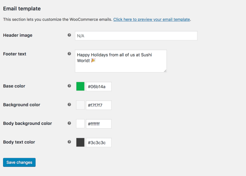
Task: Save changes with the blue button
Action: click(x=19, y=162)
